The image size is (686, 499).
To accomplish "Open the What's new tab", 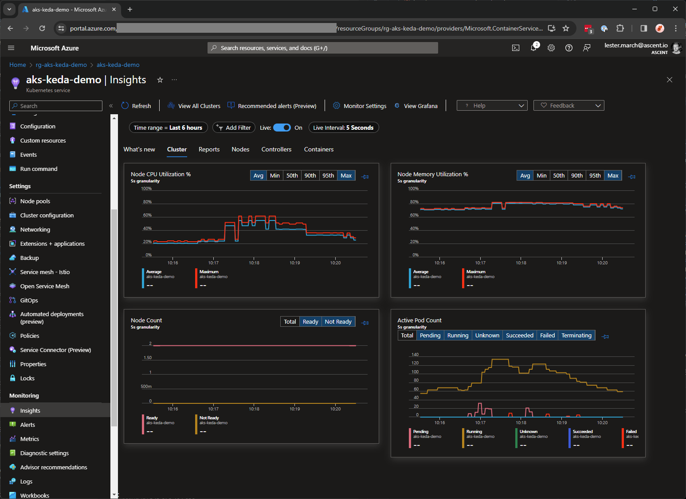I will pyautogui.click(x=139, y=149).
